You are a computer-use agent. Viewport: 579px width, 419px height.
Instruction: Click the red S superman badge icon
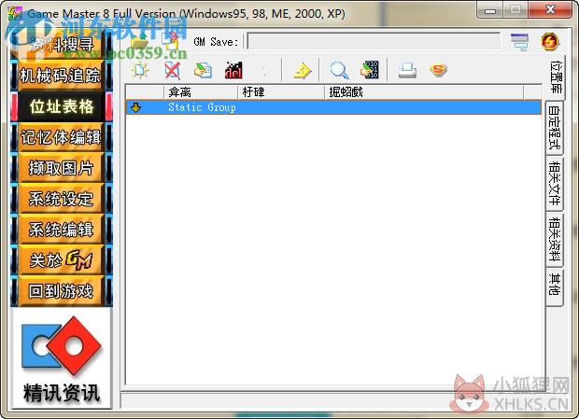click(438, 69)
